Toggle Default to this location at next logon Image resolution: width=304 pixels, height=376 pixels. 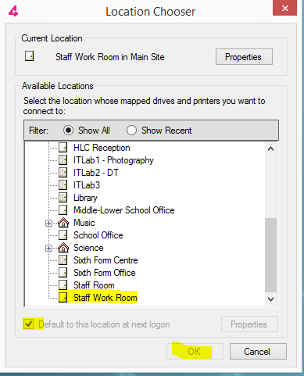28,324
